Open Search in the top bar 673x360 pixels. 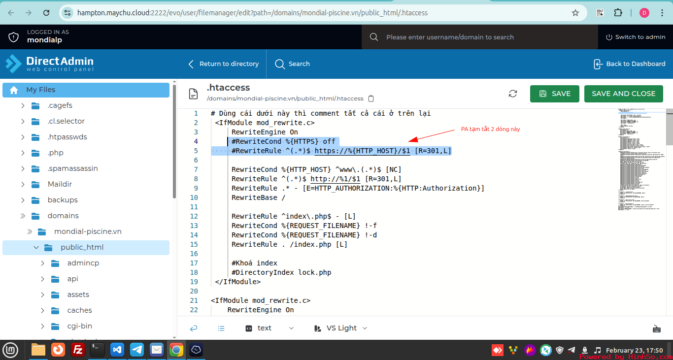293,64
